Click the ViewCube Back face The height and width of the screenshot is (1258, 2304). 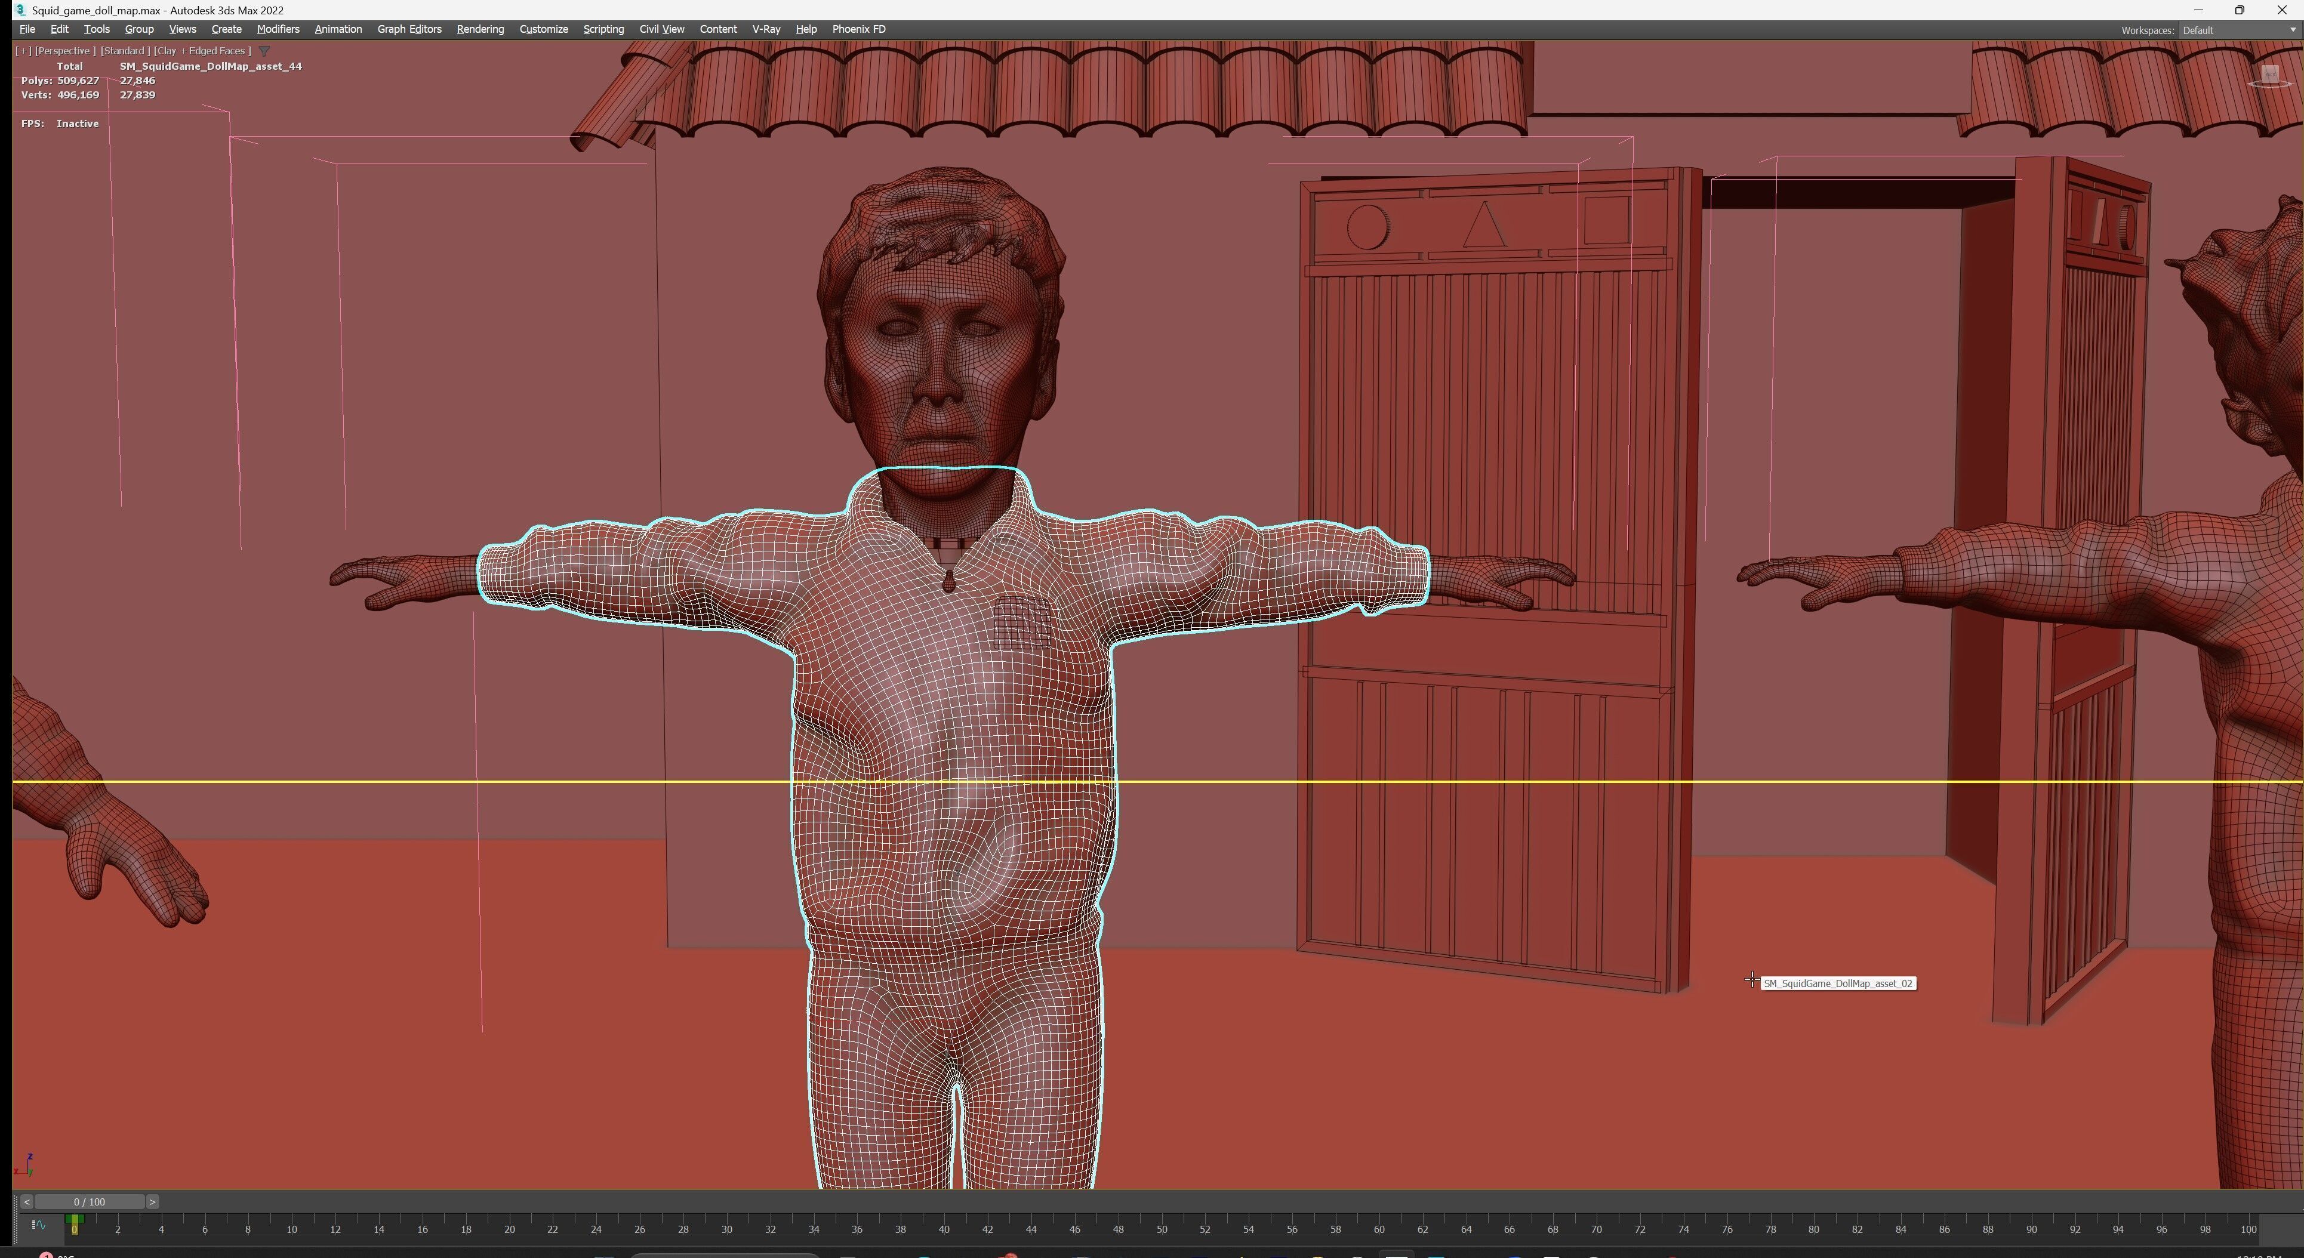point(2270,73)
